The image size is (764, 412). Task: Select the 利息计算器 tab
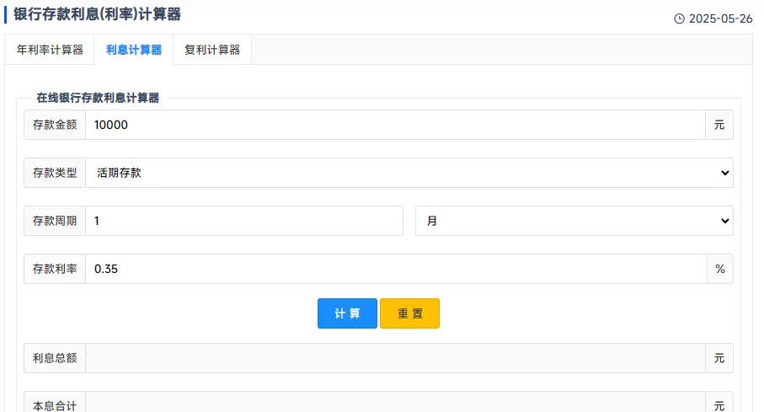click(134, 50)
